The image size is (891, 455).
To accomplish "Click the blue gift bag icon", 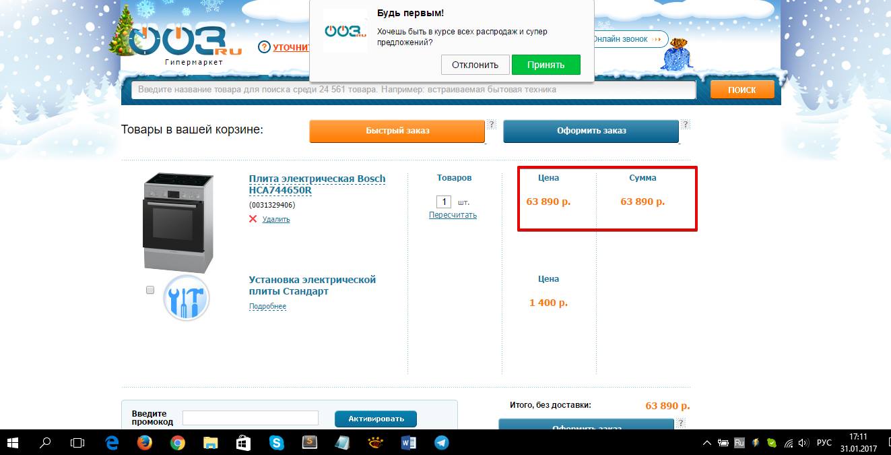I will 675,55.
